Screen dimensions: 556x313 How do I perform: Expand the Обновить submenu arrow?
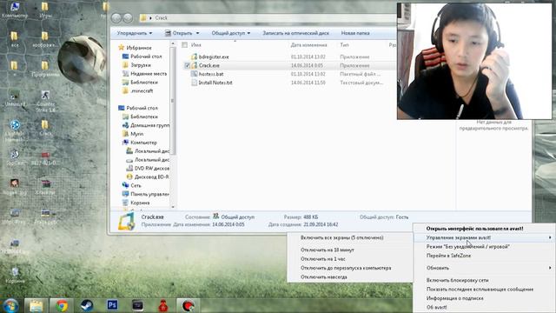point(550,268)
